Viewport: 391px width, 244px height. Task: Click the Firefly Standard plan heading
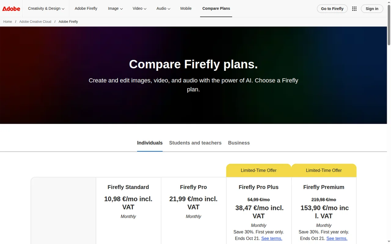tap(128, 187)
